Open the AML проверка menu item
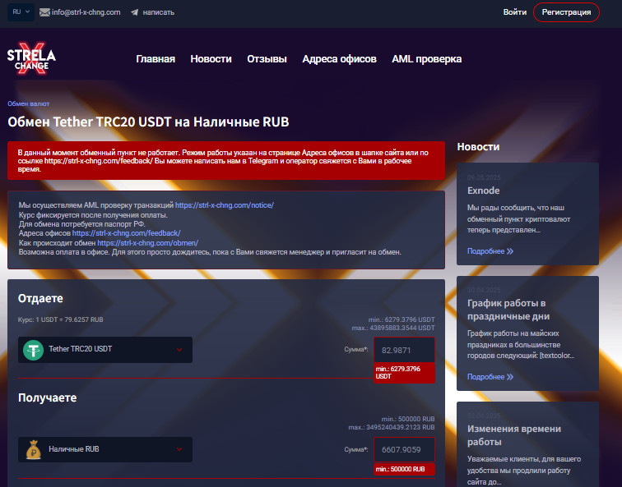Screen dimensions: 622x487 coord(427,59)
